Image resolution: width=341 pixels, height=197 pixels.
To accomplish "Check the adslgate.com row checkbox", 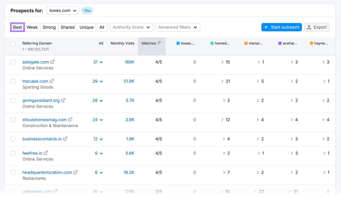I will pos(13,62).
